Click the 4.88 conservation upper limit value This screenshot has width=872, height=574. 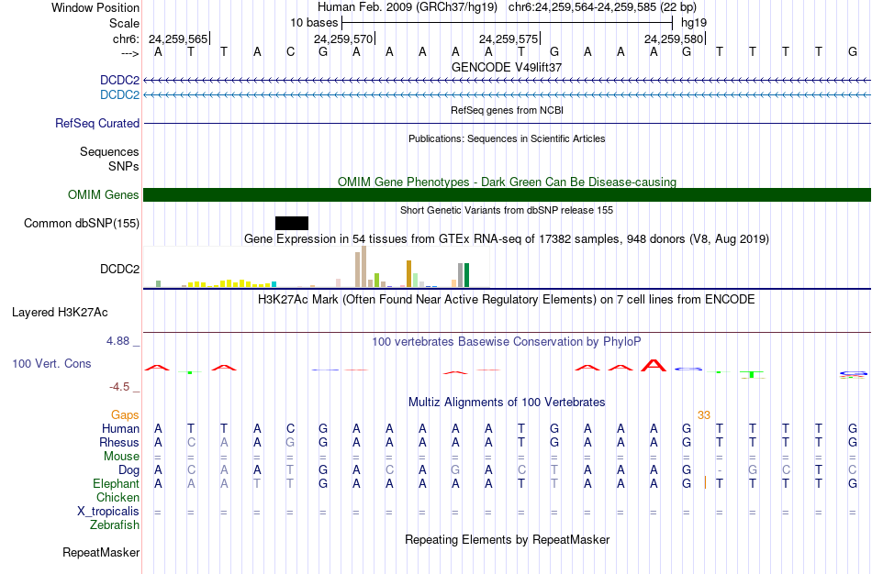pos(117,340)
